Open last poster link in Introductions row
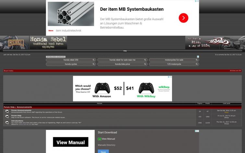 (227, 124)
